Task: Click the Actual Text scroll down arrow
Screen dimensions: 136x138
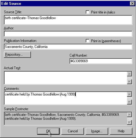Action: tap(129, 82)
